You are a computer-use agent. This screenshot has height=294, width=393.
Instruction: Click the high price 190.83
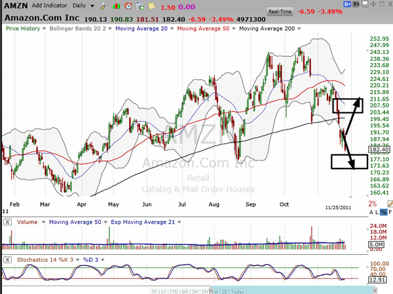pyautogui.click(x=122, y=19)
